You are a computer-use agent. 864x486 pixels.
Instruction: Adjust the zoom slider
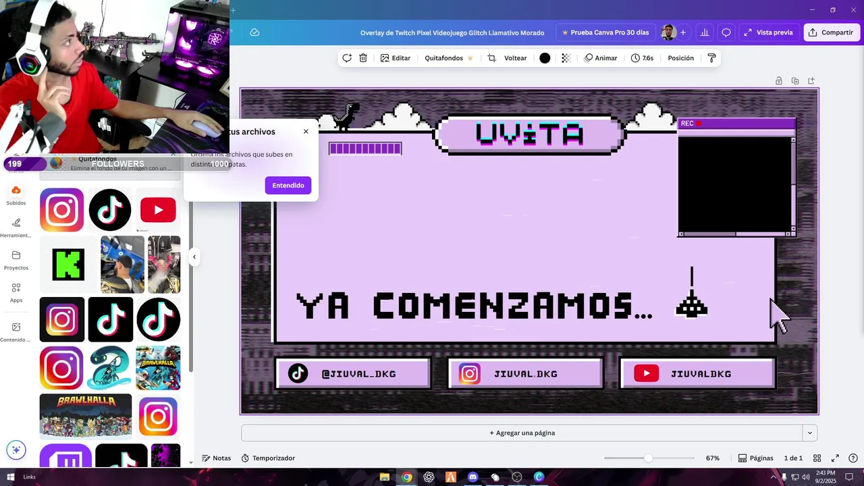649,458
